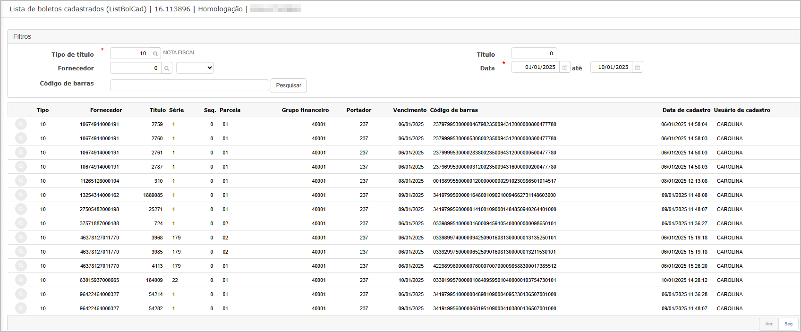Click the Série column header
The height and width of the screenshot is (332, 801).
pyautogui.click(x=177, y=110)
